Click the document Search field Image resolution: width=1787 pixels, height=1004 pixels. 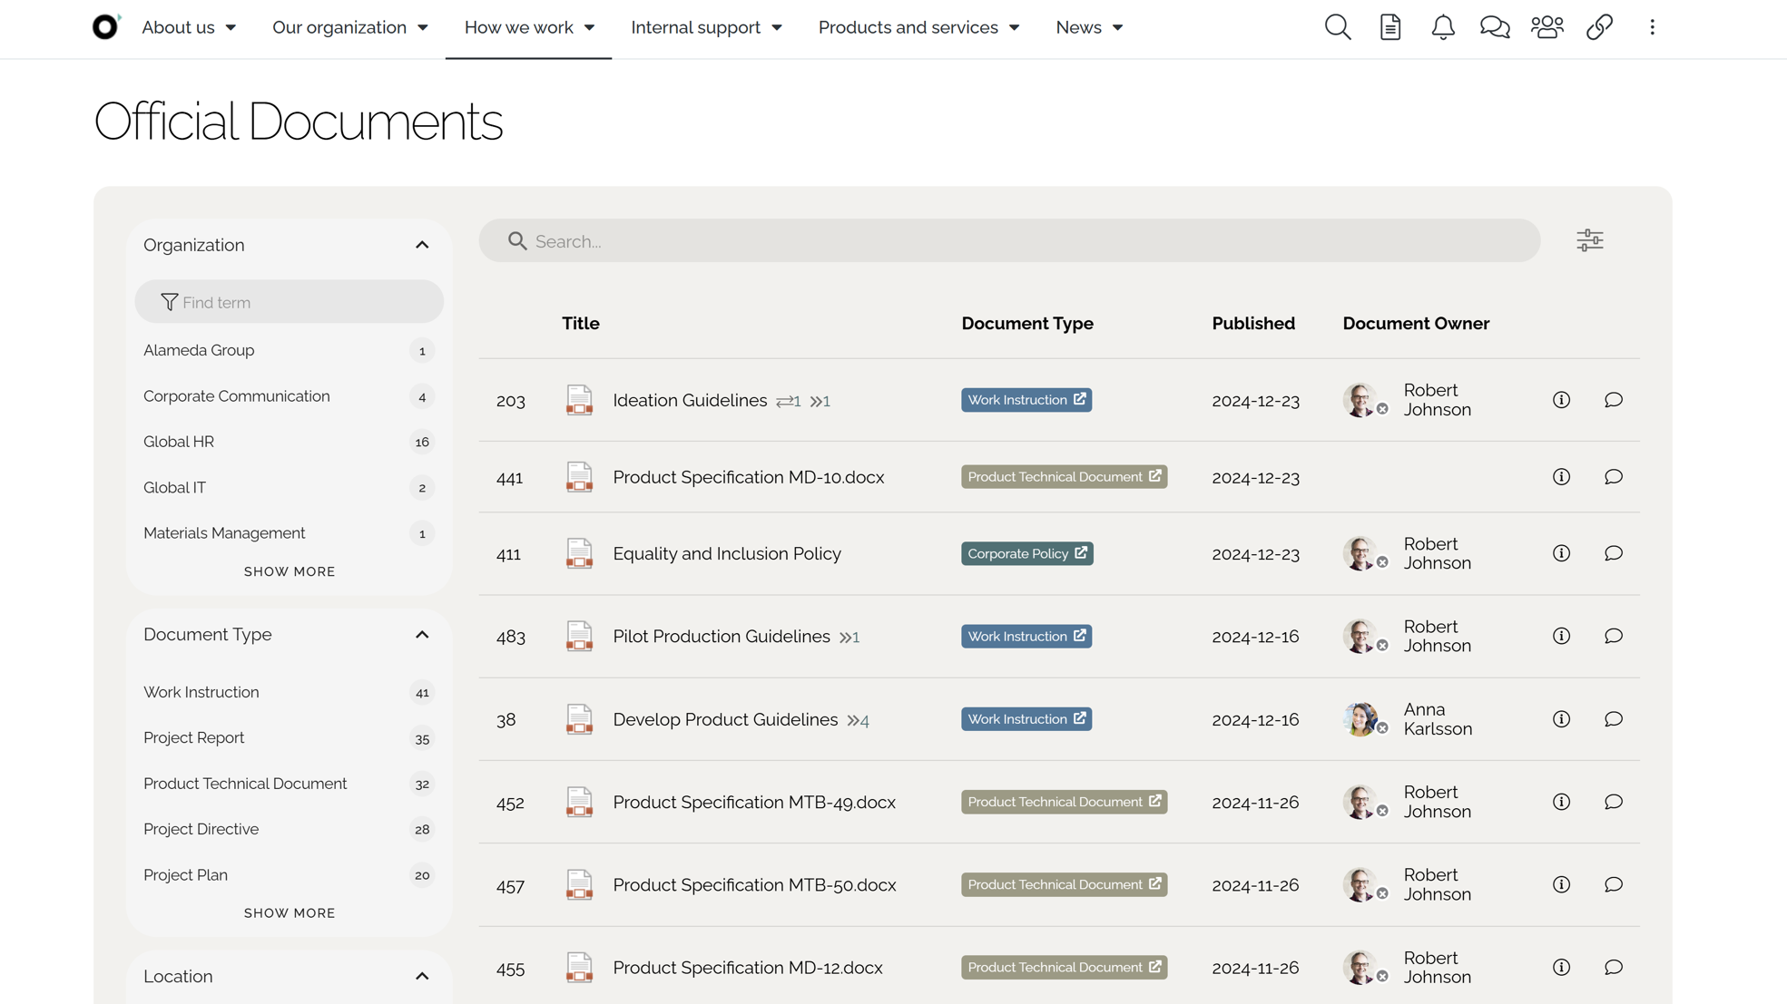(1009, 240)
